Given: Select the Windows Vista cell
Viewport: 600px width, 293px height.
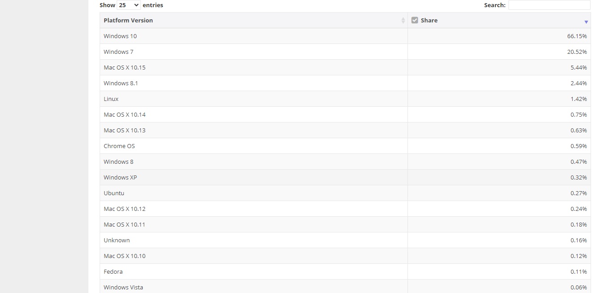Looking at the screenshot, I should point(254,286).
